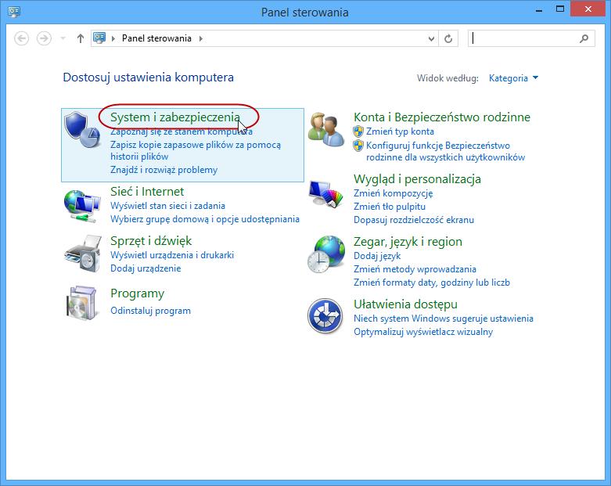Open Zegar, język i region category
Image resolution: width=611 pixels, height=486 pixels.
[408, 242]
